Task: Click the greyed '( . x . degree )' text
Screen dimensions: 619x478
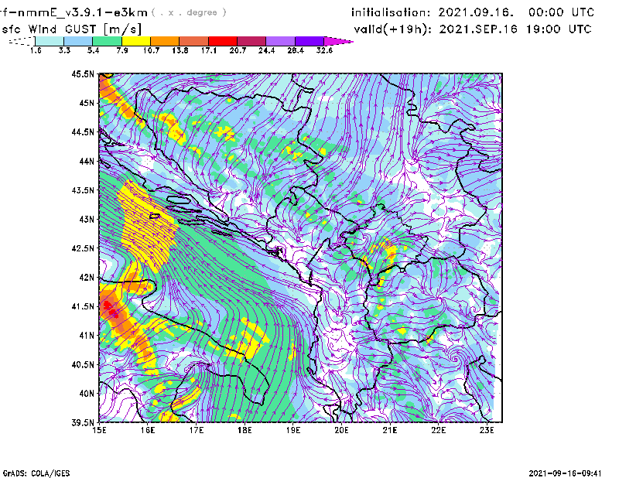Action: click(x=189, y=12)
